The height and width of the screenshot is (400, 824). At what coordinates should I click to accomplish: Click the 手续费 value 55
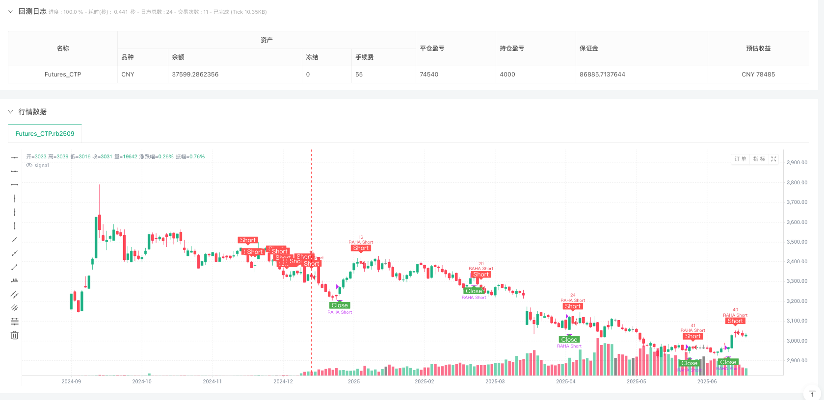[x=359, y=75]
